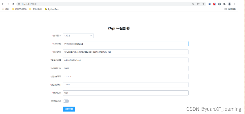
Task: Click the database address field 127.0.0.1
Action: click(x=126, y=76)
